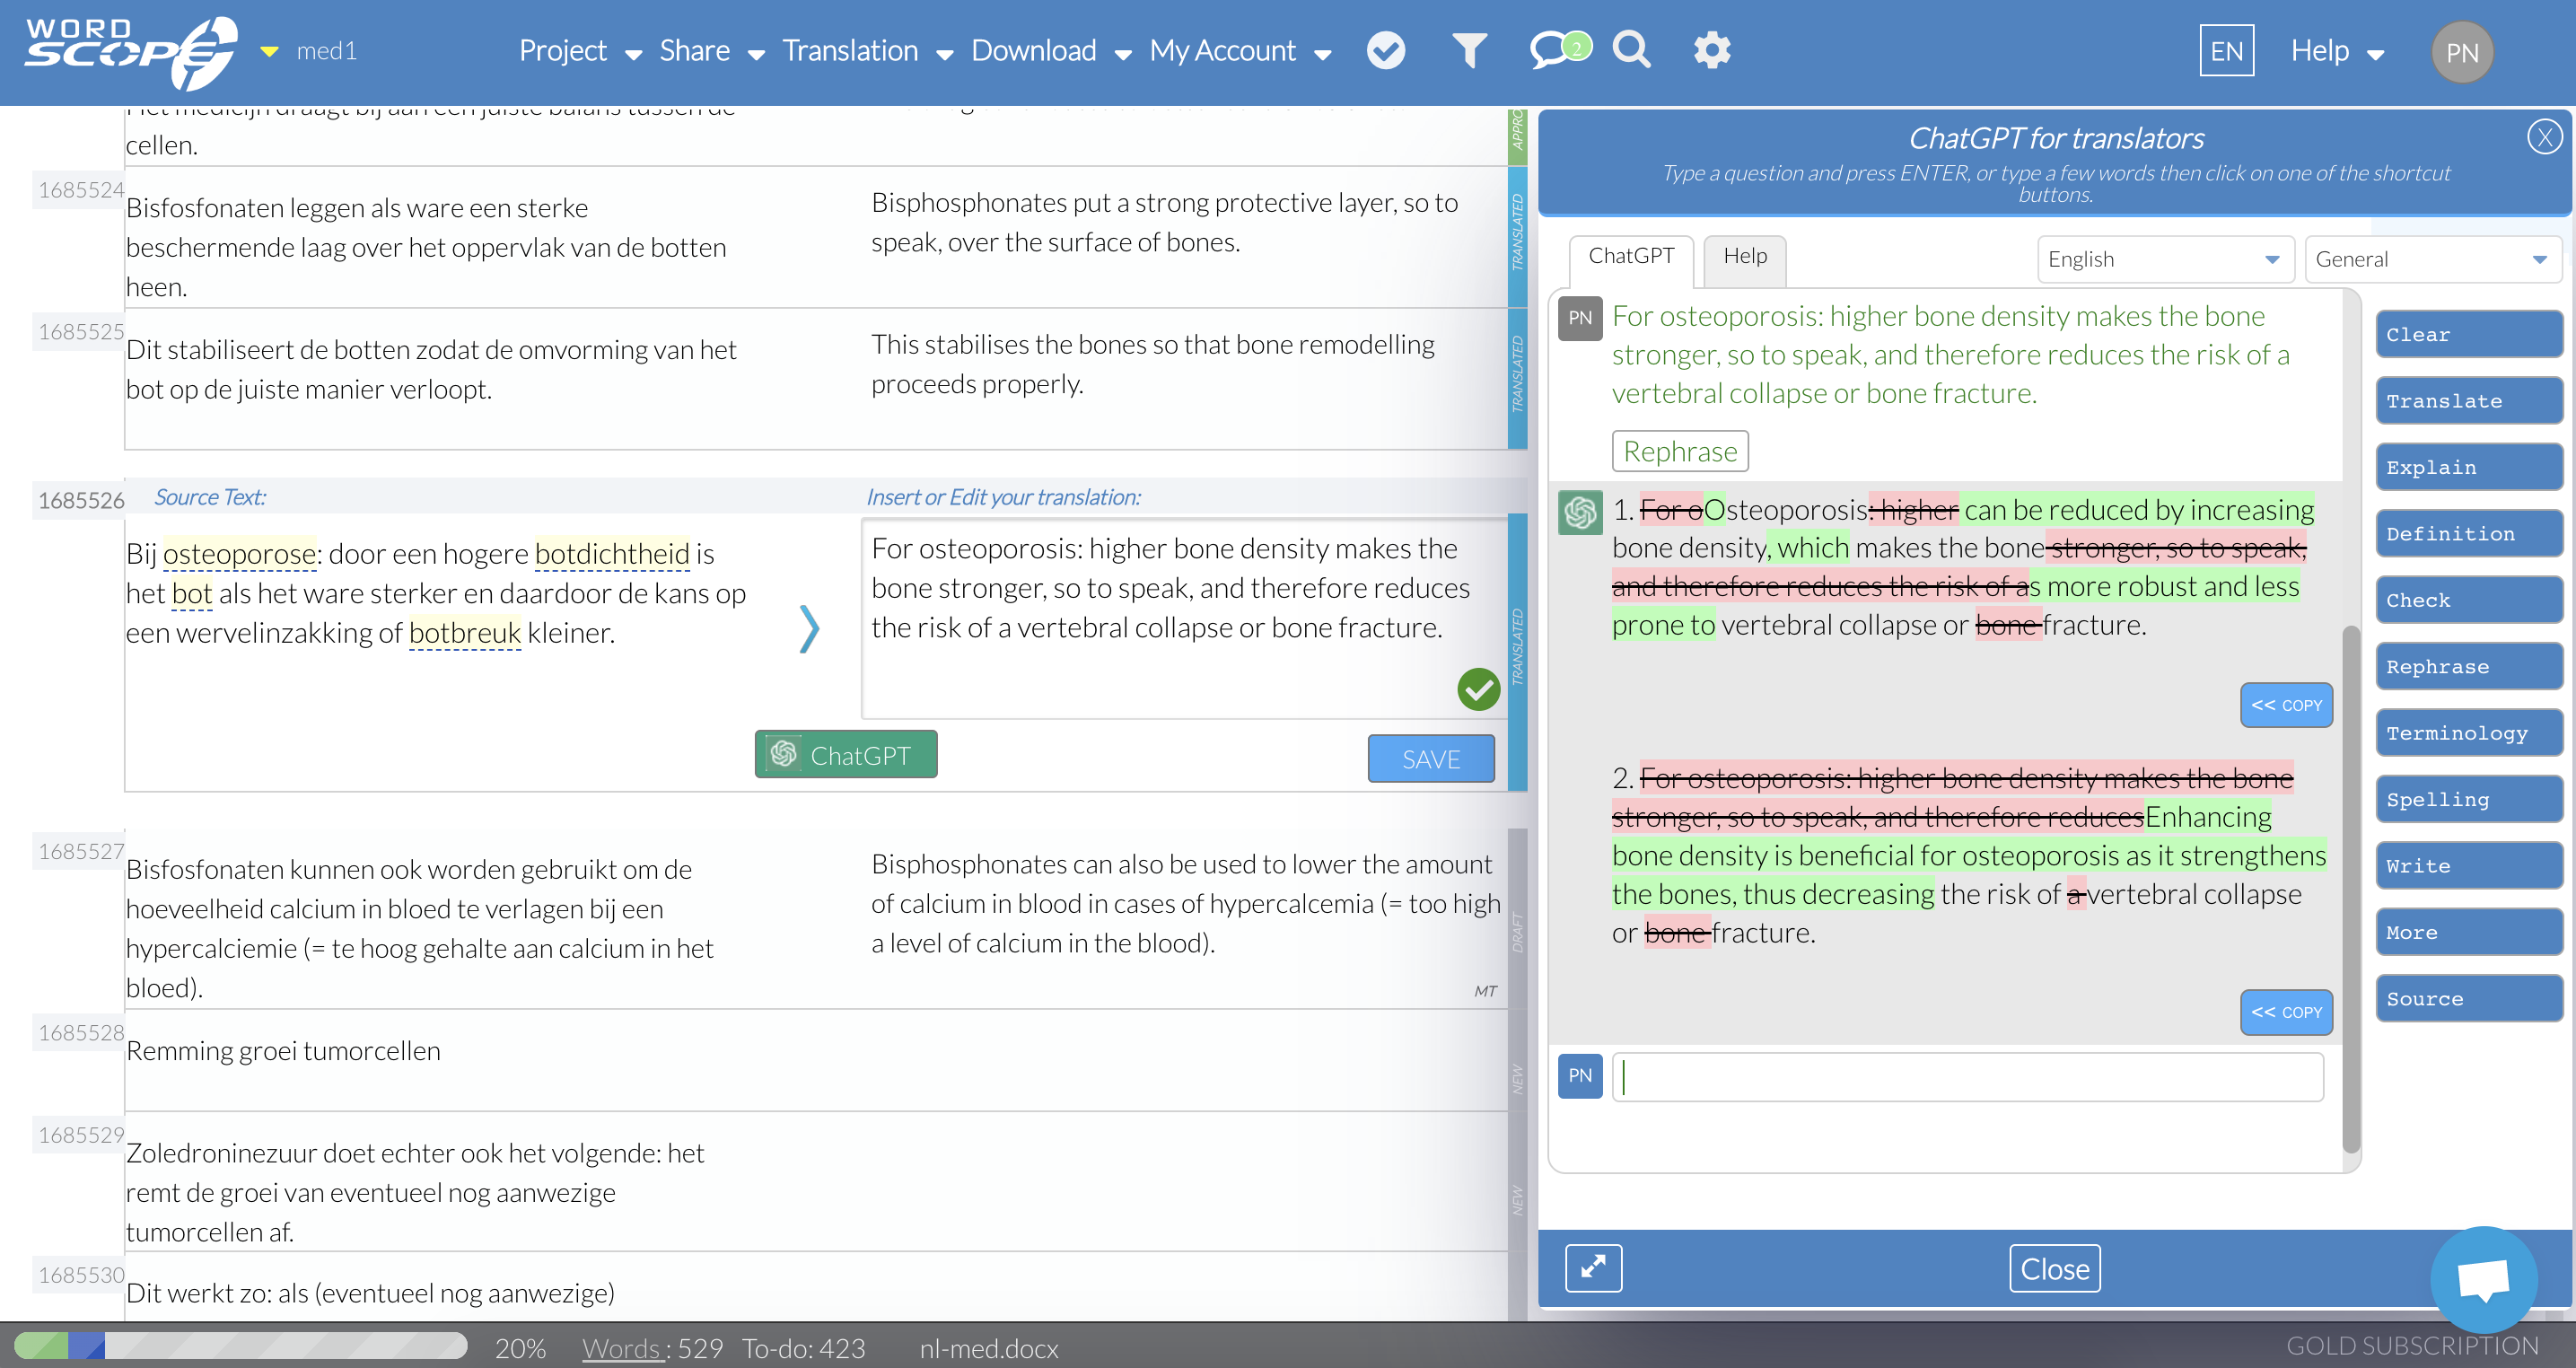
Task: Click the green ChatGPT button under segment
Action: tap(846, 754)
